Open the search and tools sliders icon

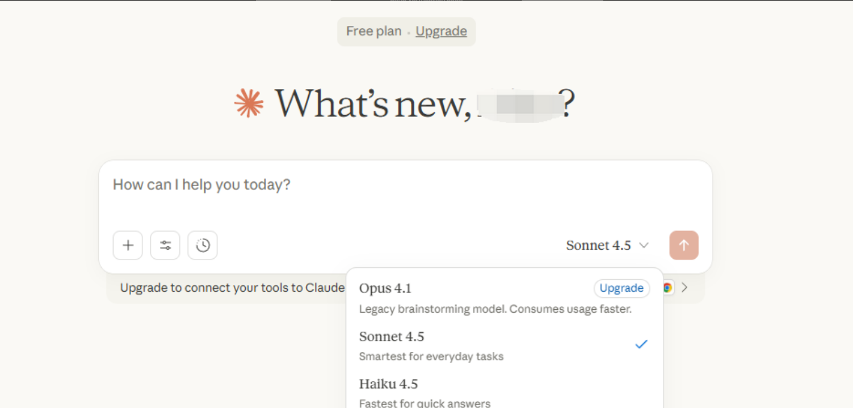165,245
